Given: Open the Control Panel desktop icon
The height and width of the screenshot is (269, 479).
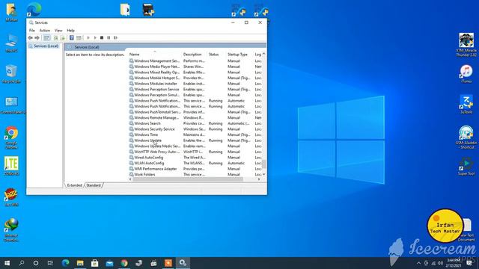Looking at the screenshot, I should pos(12,105).
